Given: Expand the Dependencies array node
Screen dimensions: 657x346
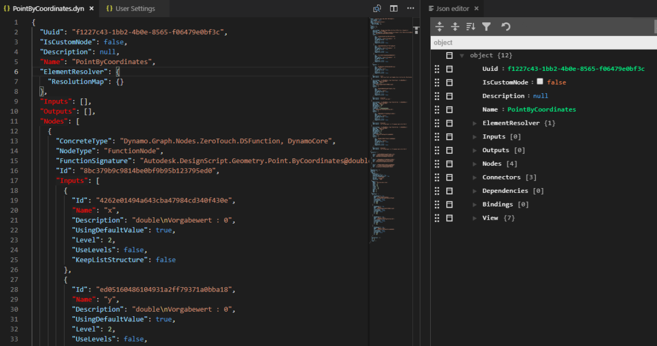Looking at the screenshot, I should click(474, 191).
